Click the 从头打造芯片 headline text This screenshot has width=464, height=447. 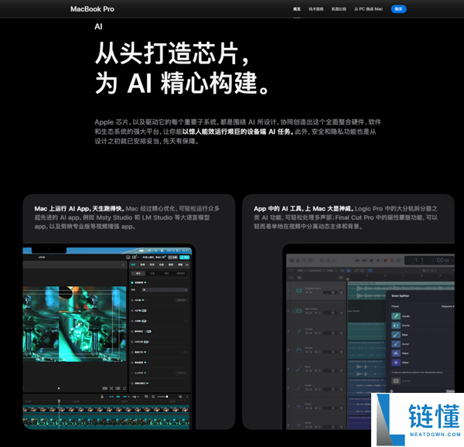(x=172, y=53)
